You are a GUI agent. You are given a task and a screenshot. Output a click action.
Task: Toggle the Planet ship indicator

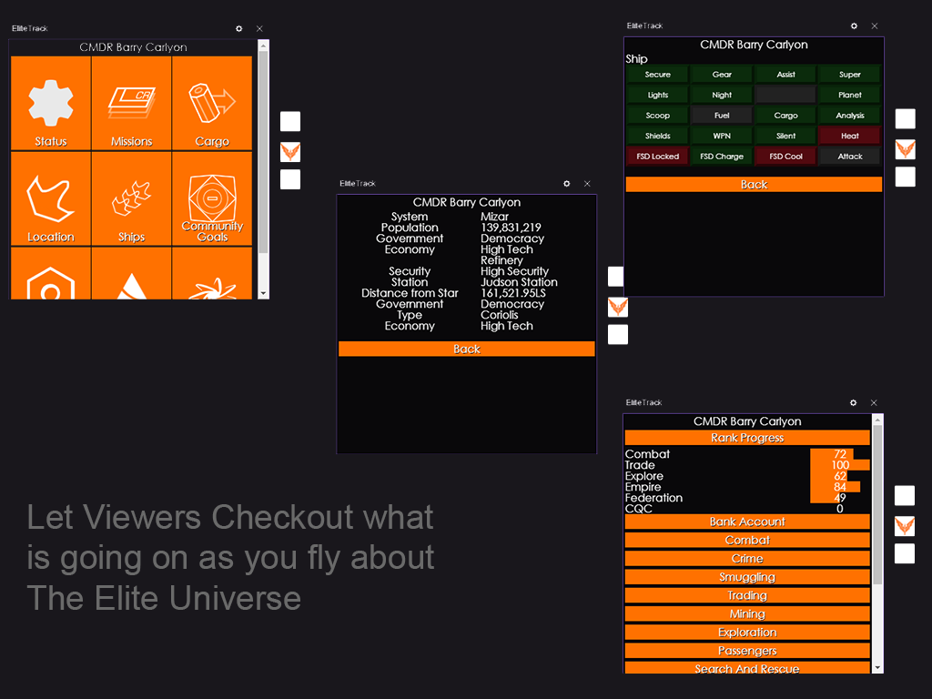[x=850, y=95]
